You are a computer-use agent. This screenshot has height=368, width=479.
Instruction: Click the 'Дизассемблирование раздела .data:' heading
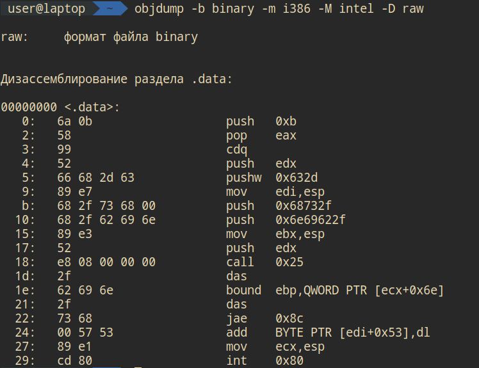pyautogui.click(x=117, y=79)
